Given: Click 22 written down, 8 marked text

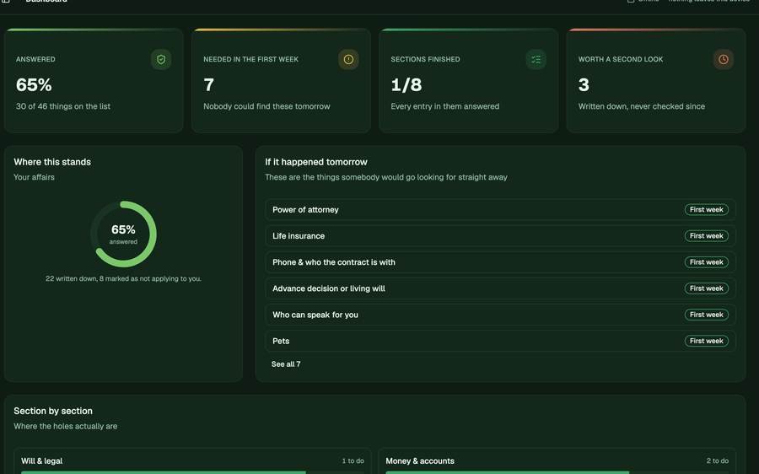Looking at the screenshot, I should 123,279.
